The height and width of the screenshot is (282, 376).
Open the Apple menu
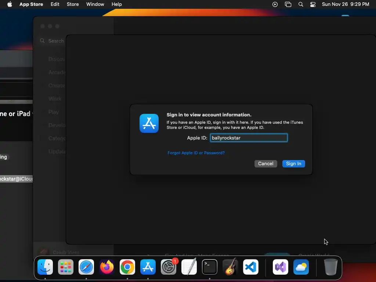10,4
